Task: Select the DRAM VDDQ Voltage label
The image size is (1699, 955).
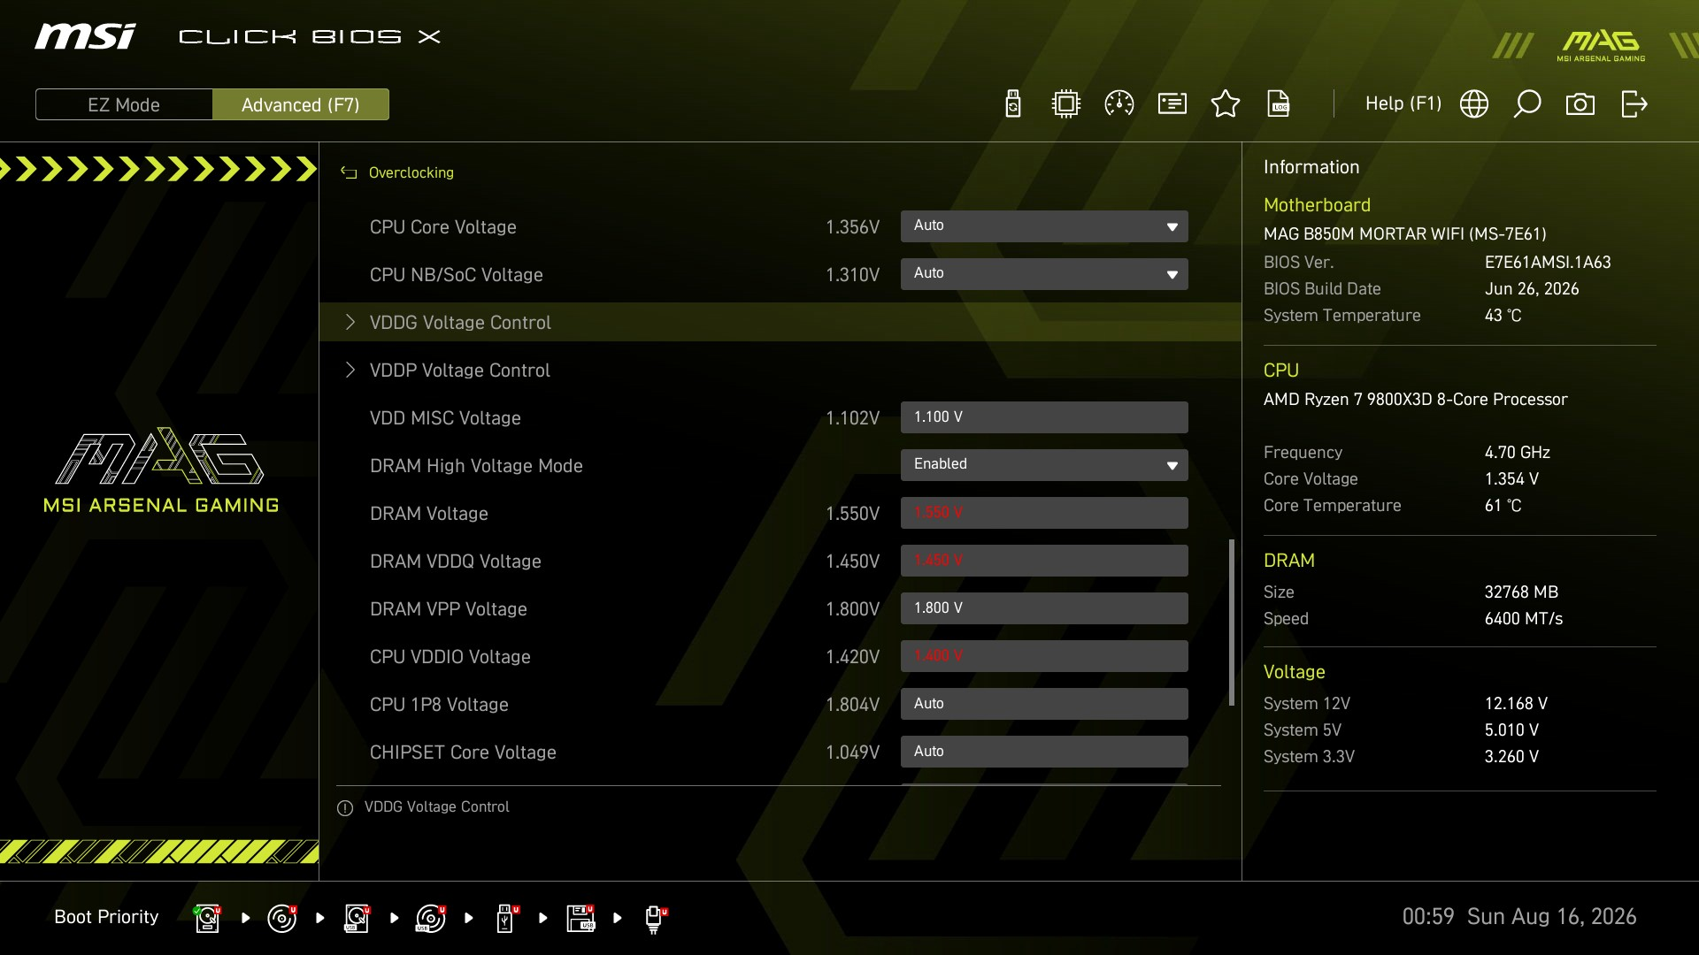Action: click(455, 562)
